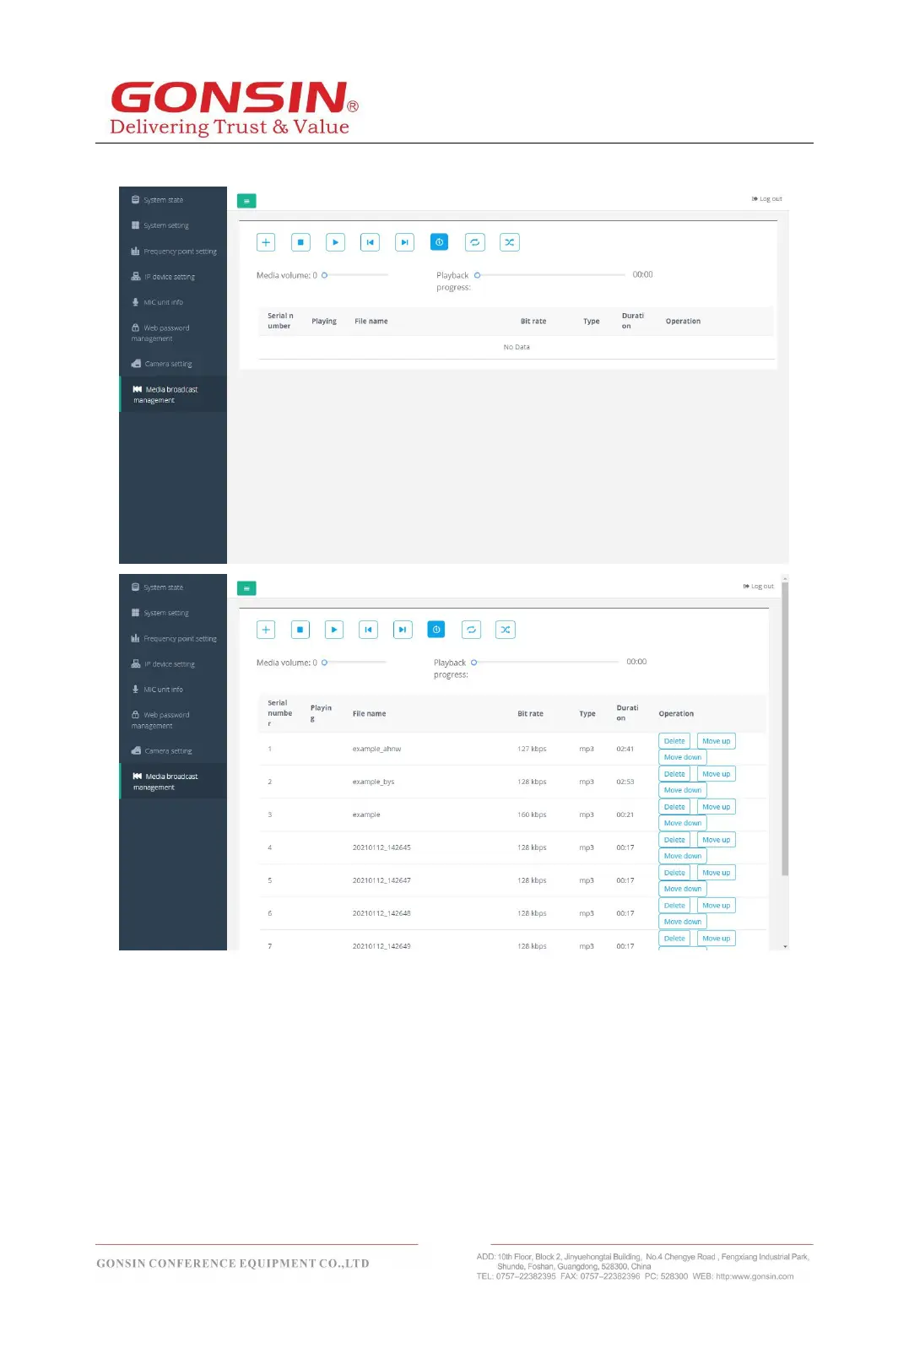Click the Media volume slider handle in the empty-playlist screenshot
Screen dimensions: 909x1364
pos(325,275)
